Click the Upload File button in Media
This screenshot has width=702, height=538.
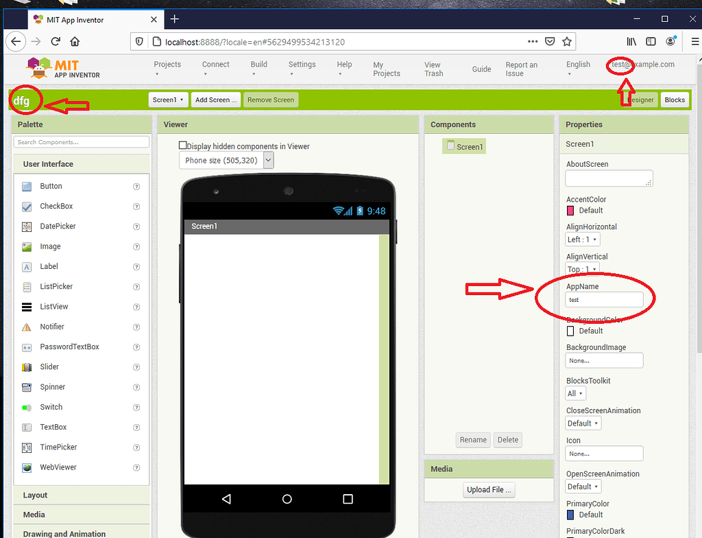coord(488,489)
